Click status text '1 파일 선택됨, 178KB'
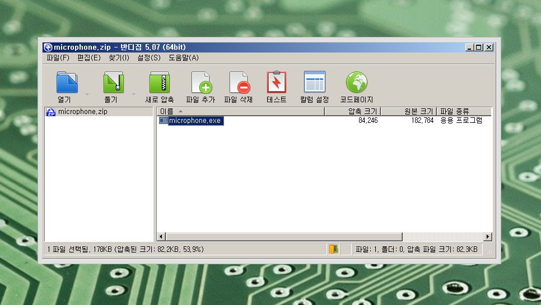Viewport: 541px width, 305px height. (80, 249)
